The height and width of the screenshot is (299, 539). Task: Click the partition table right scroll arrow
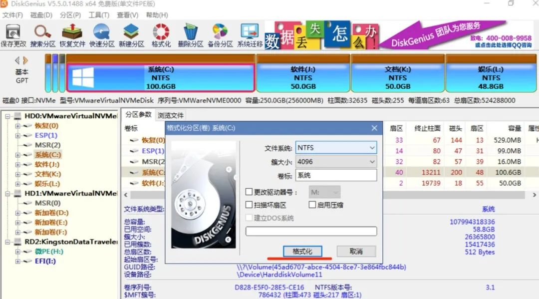(x=534, y=195)
